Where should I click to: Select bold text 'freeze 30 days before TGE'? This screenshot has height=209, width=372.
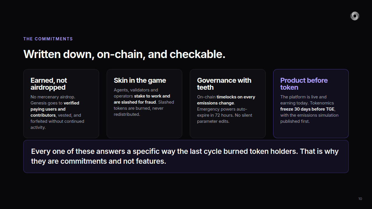point(307,109)
